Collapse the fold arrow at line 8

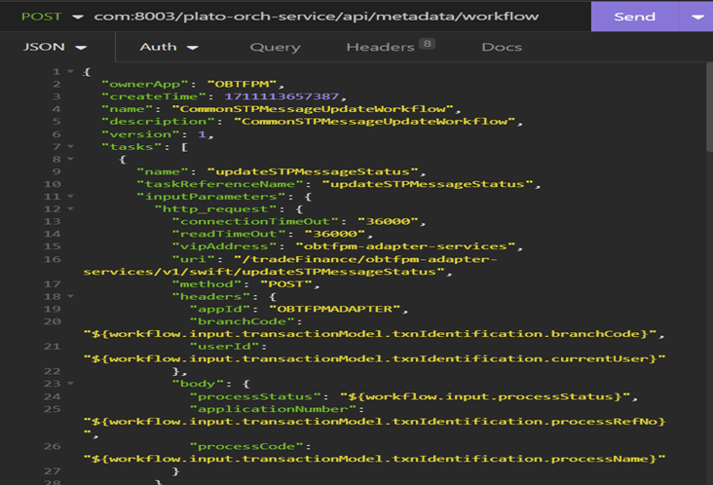tap(70, 159)
